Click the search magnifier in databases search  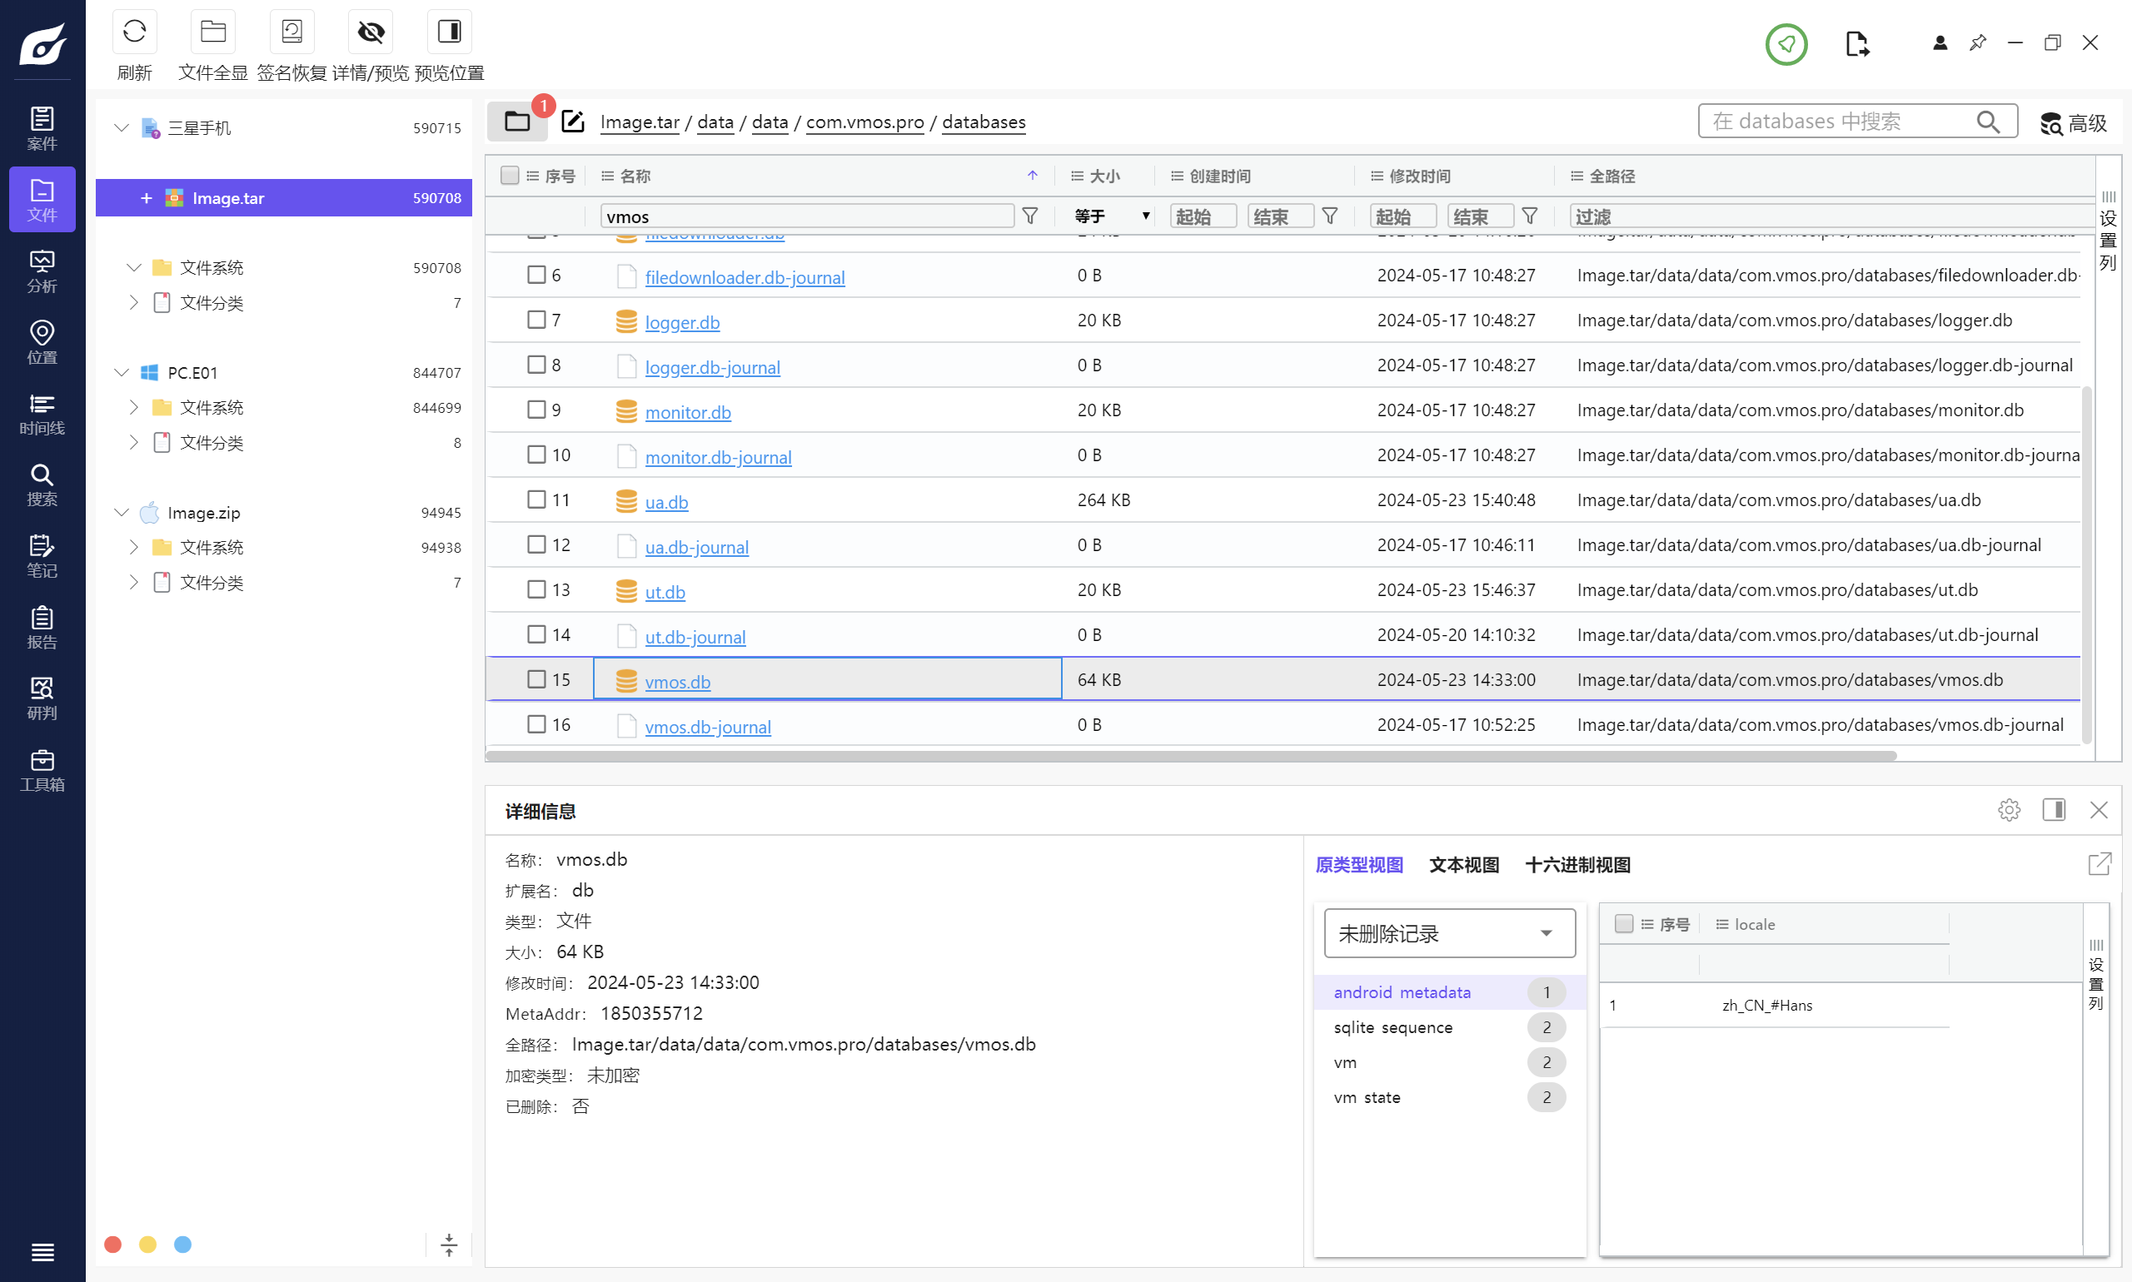1989,122
